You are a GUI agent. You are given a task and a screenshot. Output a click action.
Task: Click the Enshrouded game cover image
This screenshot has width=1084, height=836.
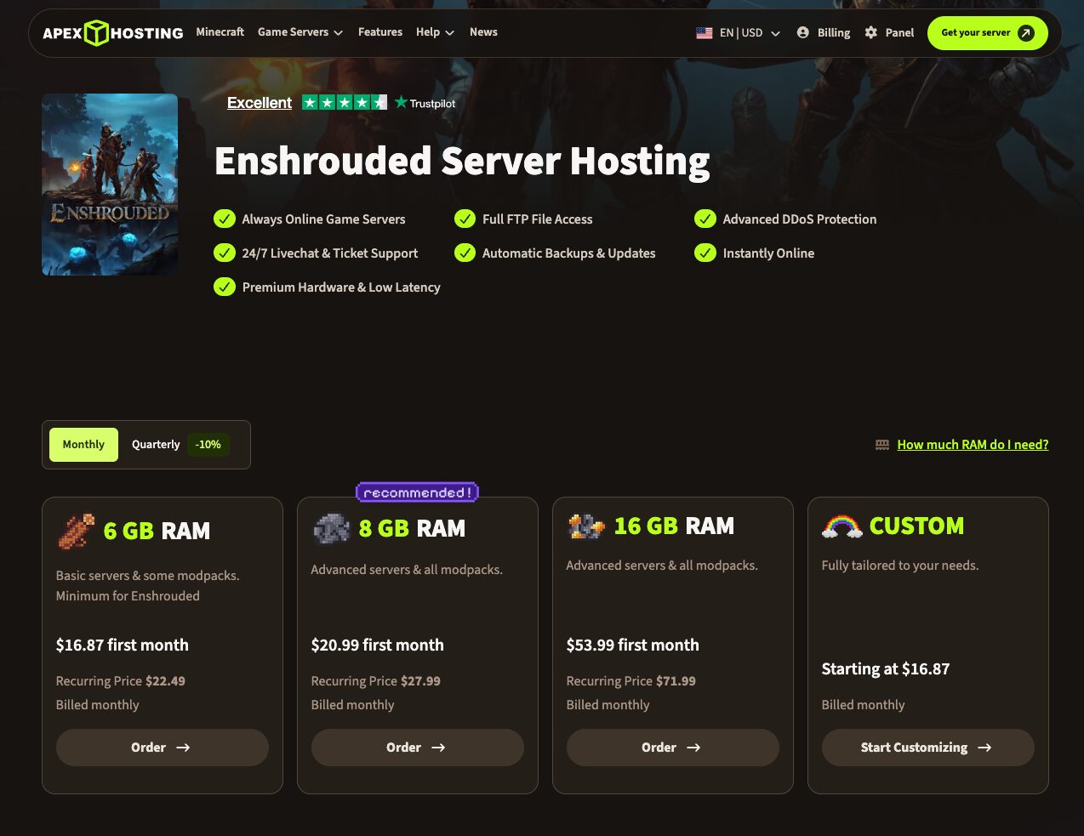(110, 185)
